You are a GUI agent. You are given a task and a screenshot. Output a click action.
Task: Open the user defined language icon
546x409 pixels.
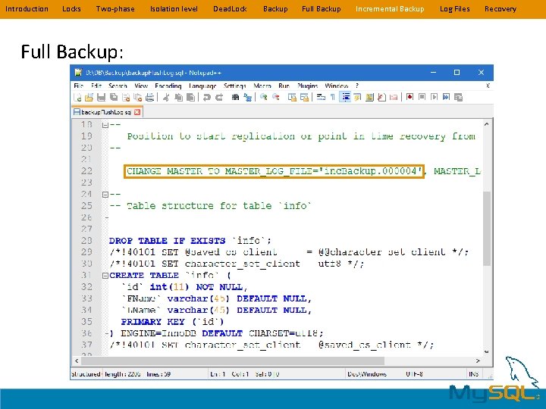[358, 98]
